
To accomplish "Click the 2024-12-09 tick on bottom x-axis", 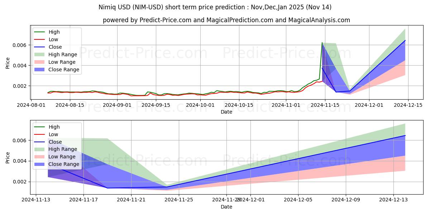I will 346,201.
